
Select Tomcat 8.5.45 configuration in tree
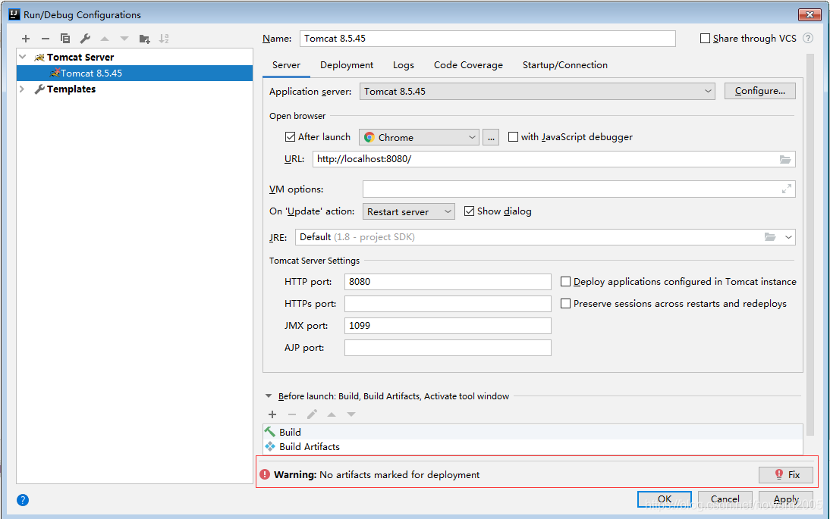[135, 73]
